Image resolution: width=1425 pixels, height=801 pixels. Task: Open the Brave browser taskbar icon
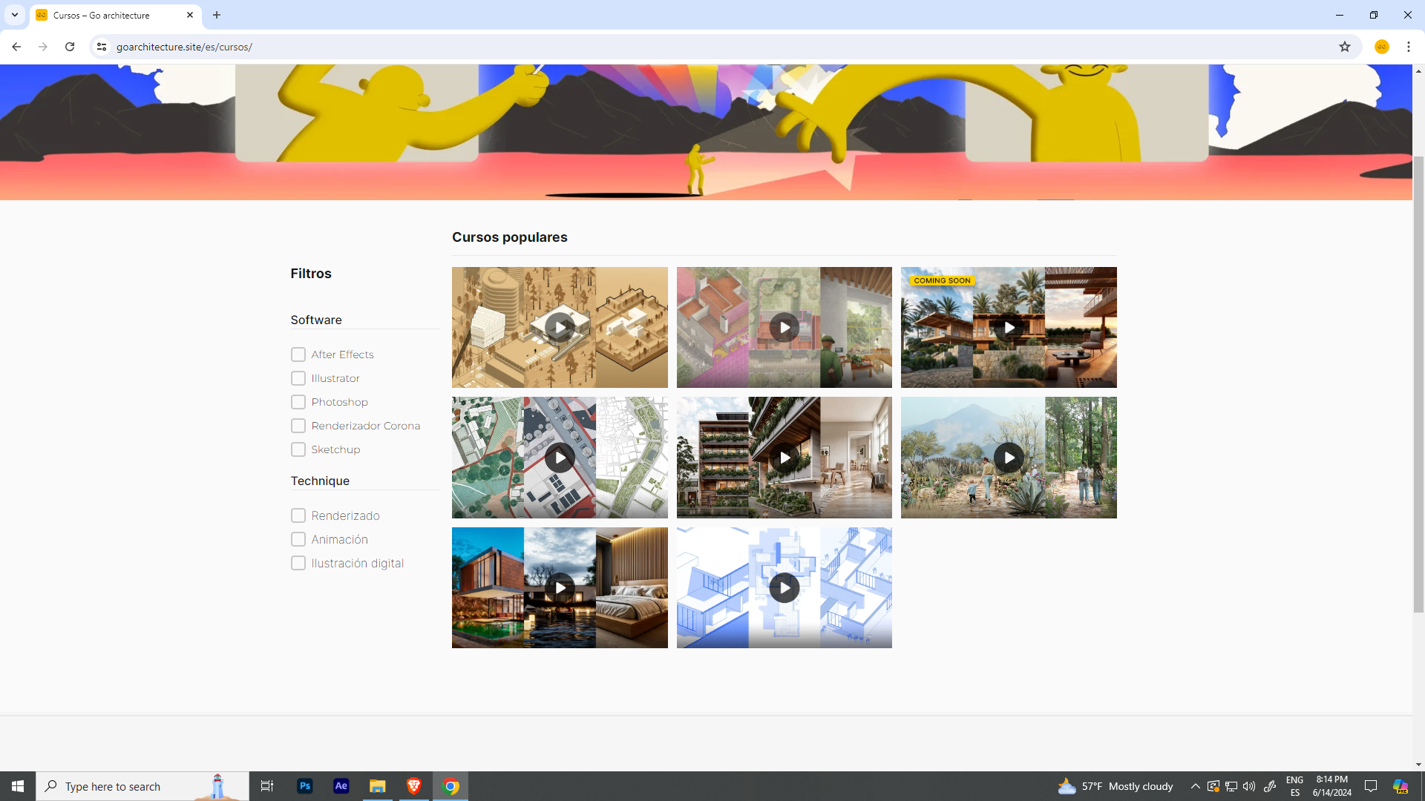coord(414,786)
